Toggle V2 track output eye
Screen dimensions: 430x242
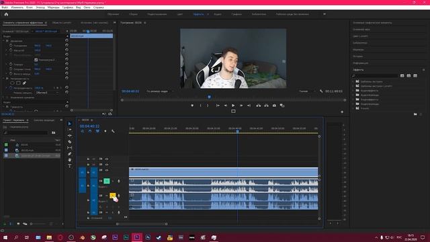[x=107, y=165]
